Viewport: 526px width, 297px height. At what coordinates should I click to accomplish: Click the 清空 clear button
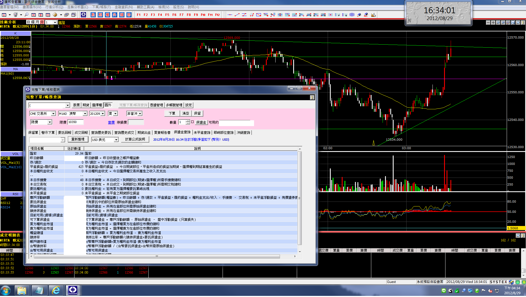[x=186, y=113]
